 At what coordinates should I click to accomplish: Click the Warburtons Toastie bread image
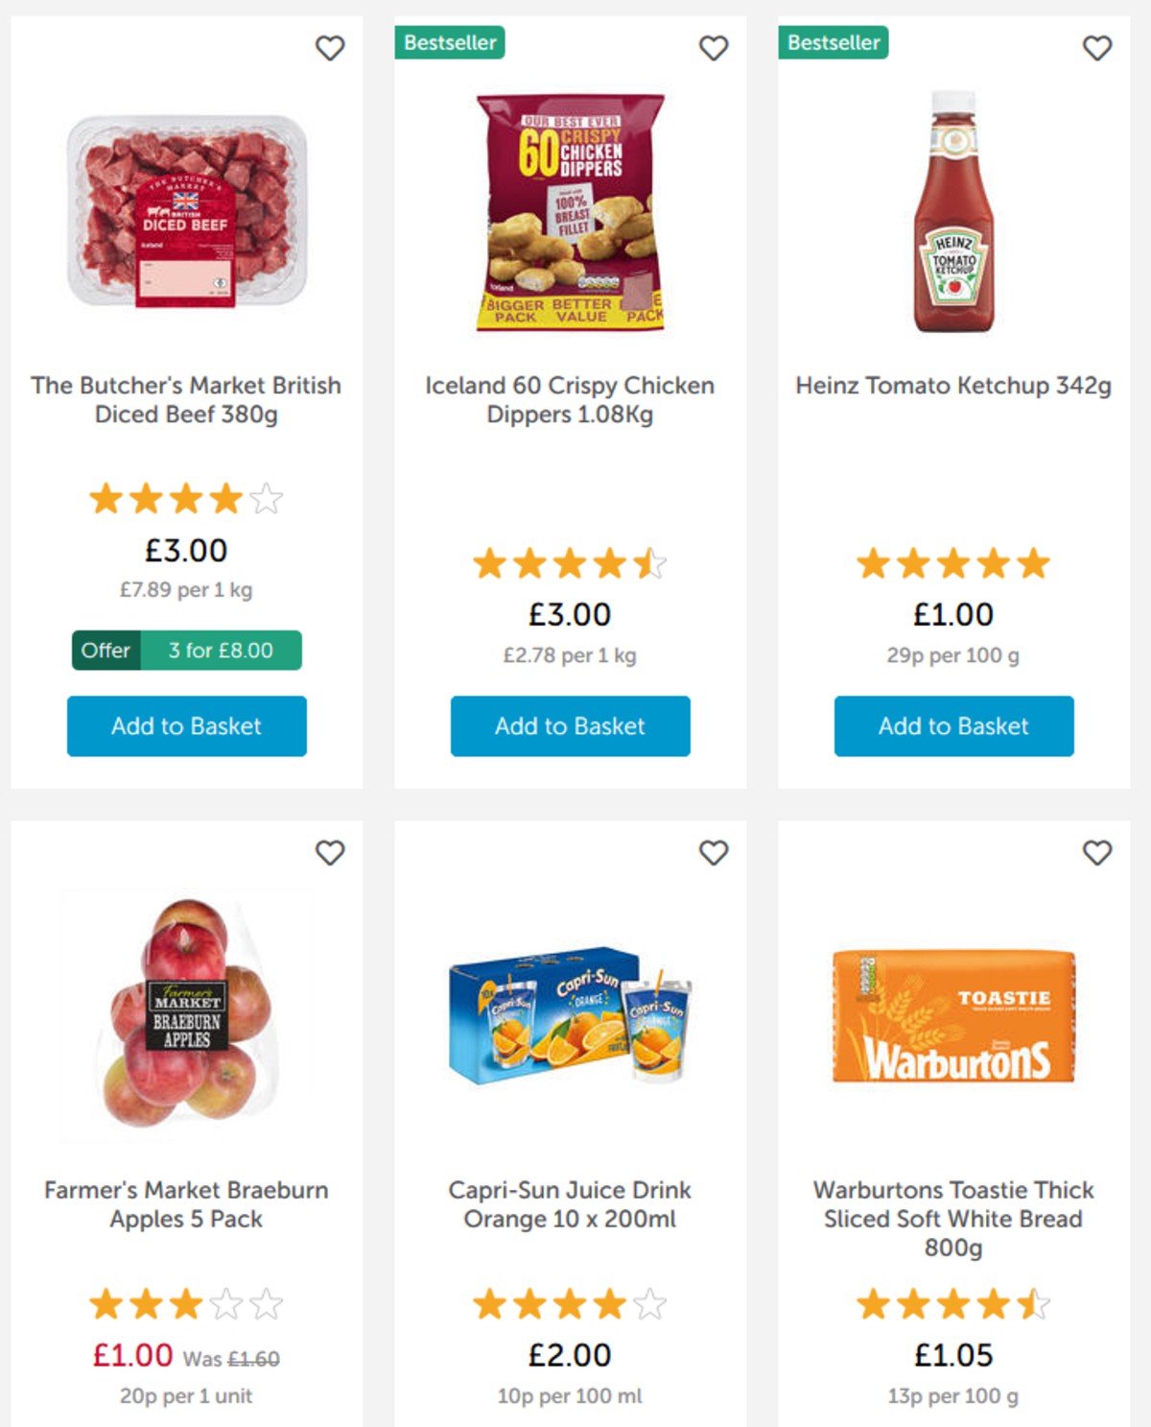point(953,1015)
